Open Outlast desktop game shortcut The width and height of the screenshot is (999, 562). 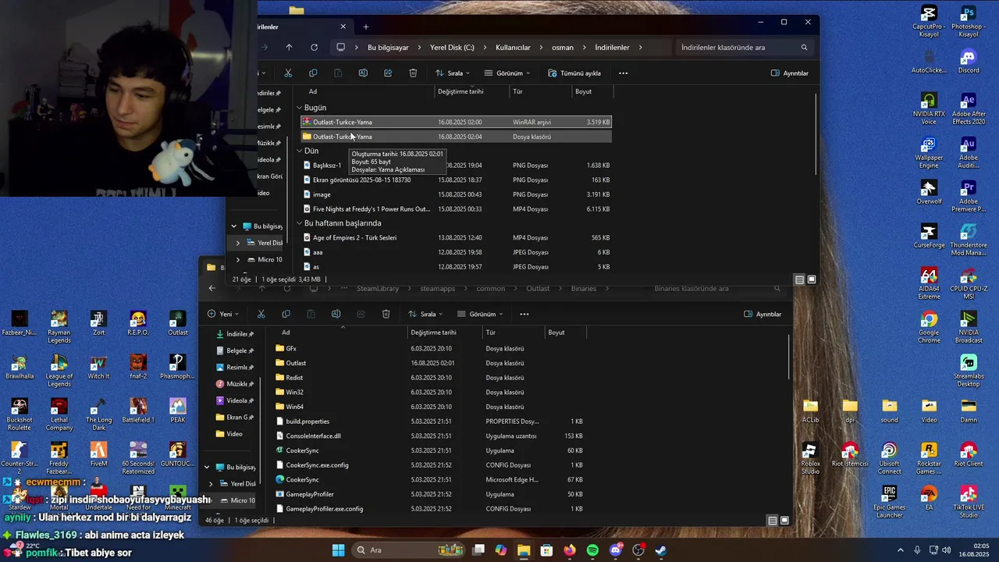click(x=177, y=324)
